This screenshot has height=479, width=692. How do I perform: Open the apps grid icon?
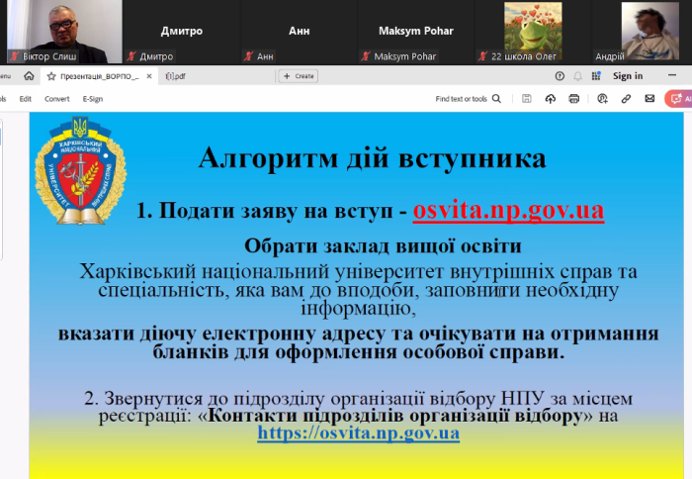[x=596, y=75]
